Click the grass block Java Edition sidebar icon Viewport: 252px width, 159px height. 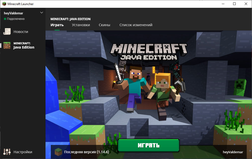7,45
